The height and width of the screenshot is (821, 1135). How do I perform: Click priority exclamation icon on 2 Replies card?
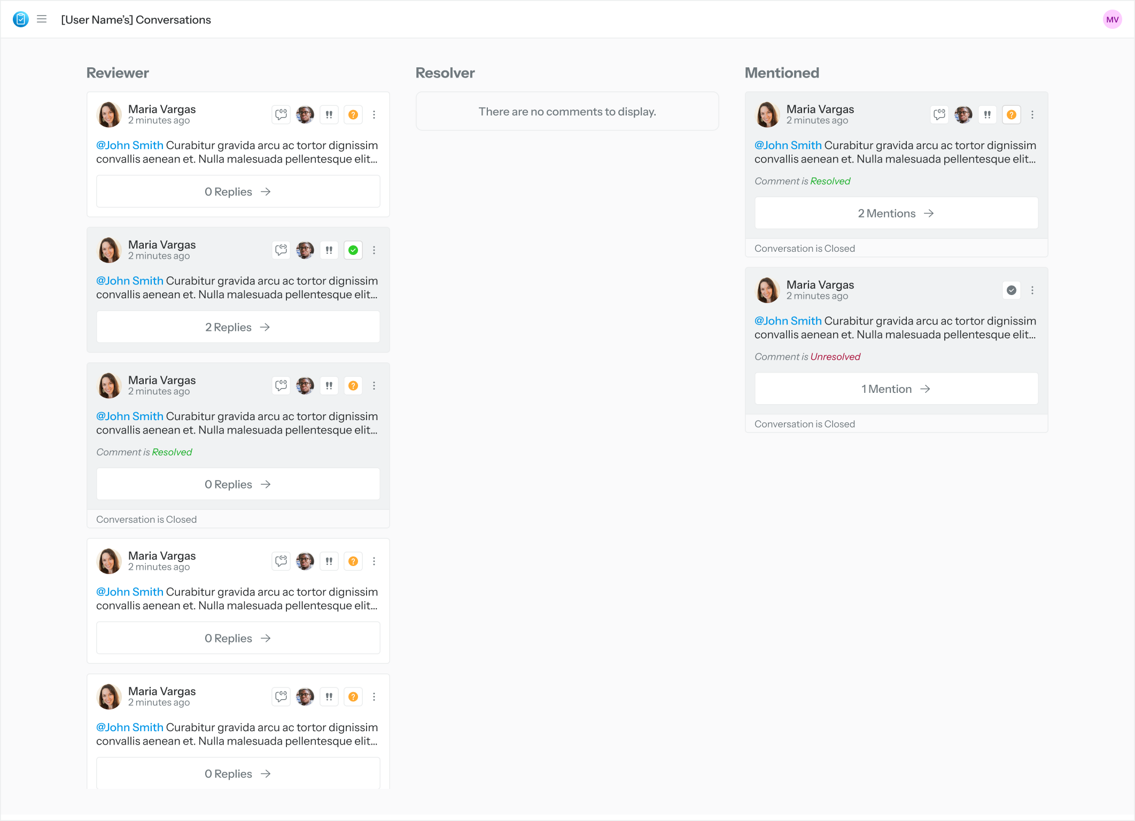click(x=329, y=250)
